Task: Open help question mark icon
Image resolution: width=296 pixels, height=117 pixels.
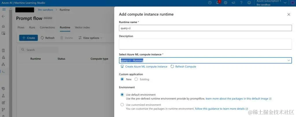Action: click(241, 3)
